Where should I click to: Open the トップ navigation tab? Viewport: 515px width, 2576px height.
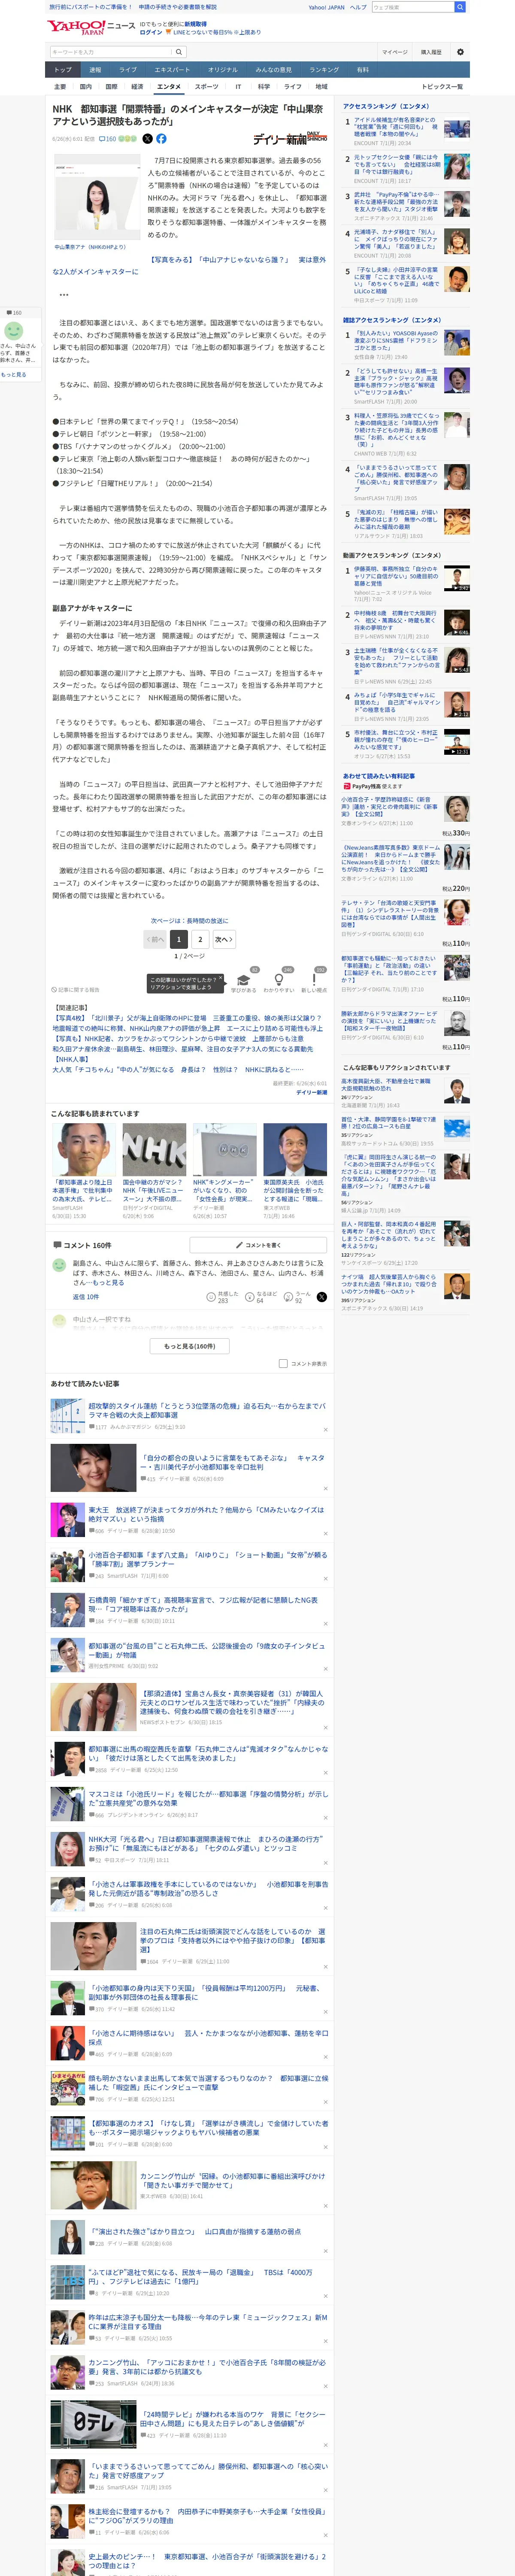click(x=63, y=70)
